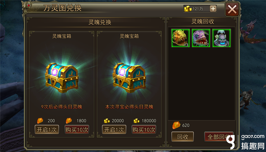Select the orange fish monster soul icon

click(x=181, y=38)
